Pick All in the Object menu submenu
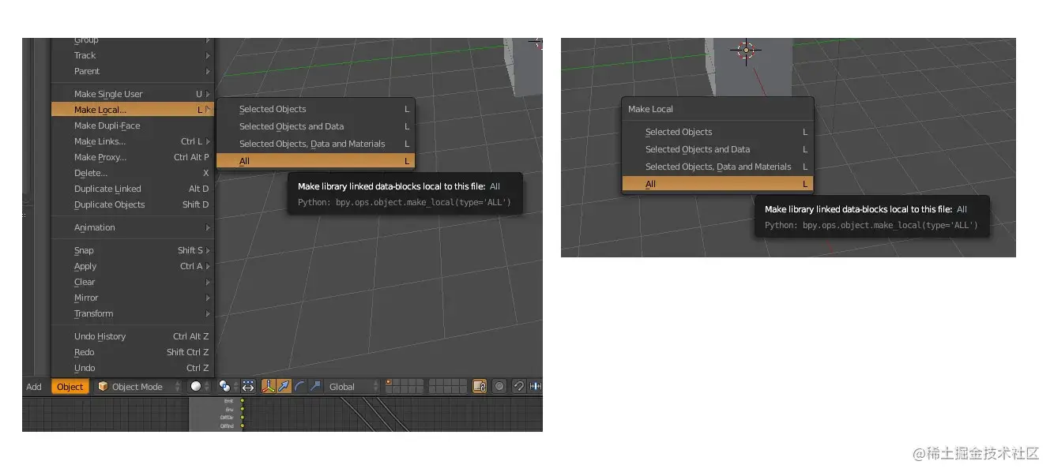Viewport: 1054px width, 476px height. tap(316, 161)
